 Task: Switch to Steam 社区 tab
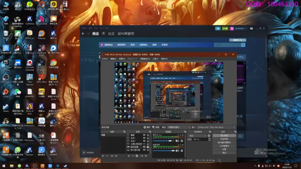coord(111,34)
